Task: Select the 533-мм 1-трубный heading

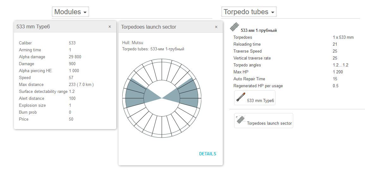Action: pyautogui.click(x=259, y=31)
